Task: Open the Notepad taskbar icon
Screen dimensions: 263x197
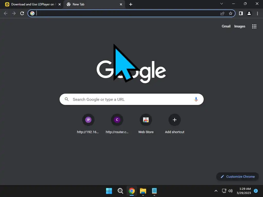Action: tap(154, 191)
